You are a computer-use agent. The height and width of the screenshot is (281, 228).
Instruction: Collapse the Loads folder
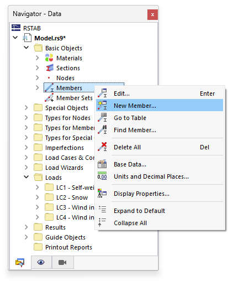coord(26,177)
